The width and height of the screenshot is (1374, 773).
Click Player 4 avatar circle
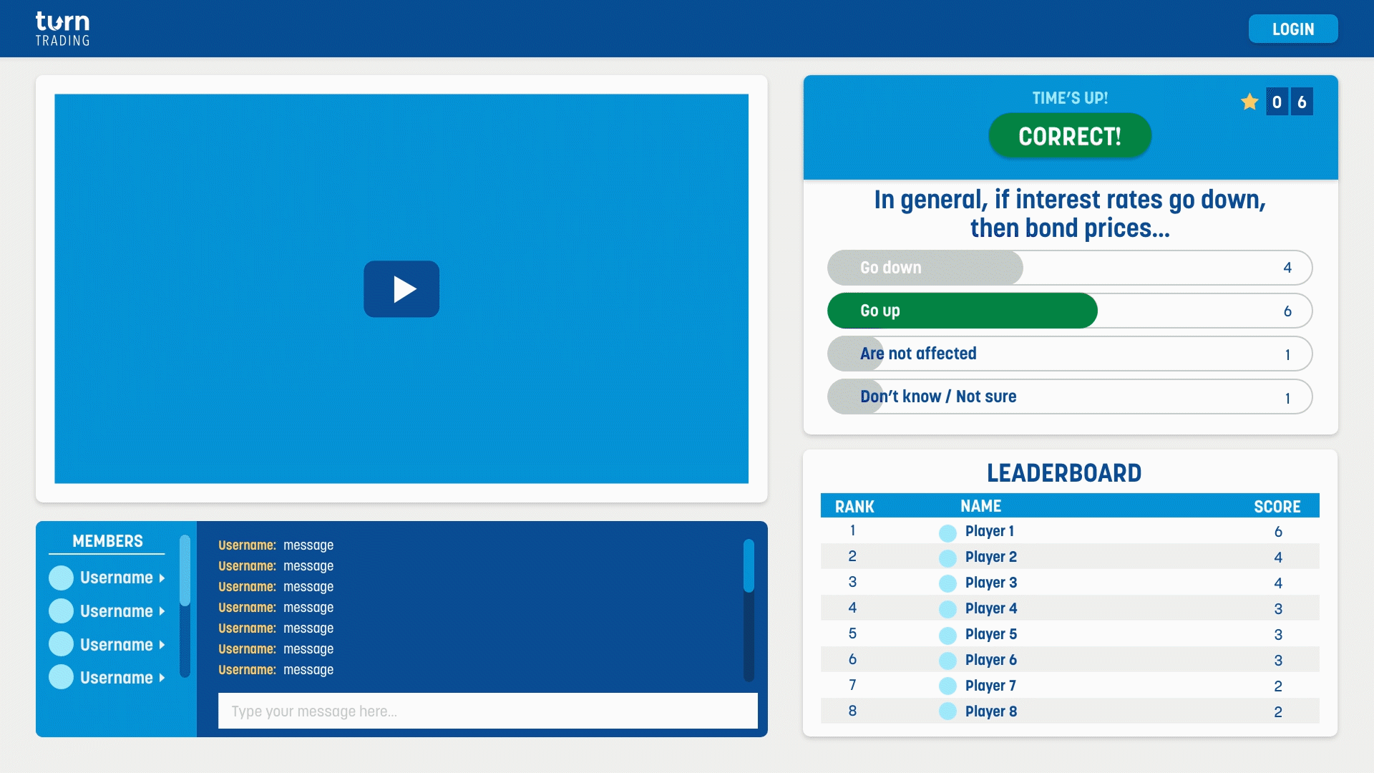[947, 609]
